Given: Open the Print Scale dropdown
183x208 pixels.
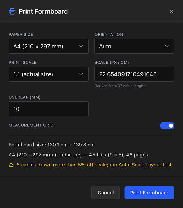Looking at the screenshot, I should point(48,74).
